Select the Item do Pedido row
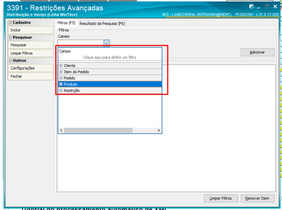 click(x=110, y=72)
